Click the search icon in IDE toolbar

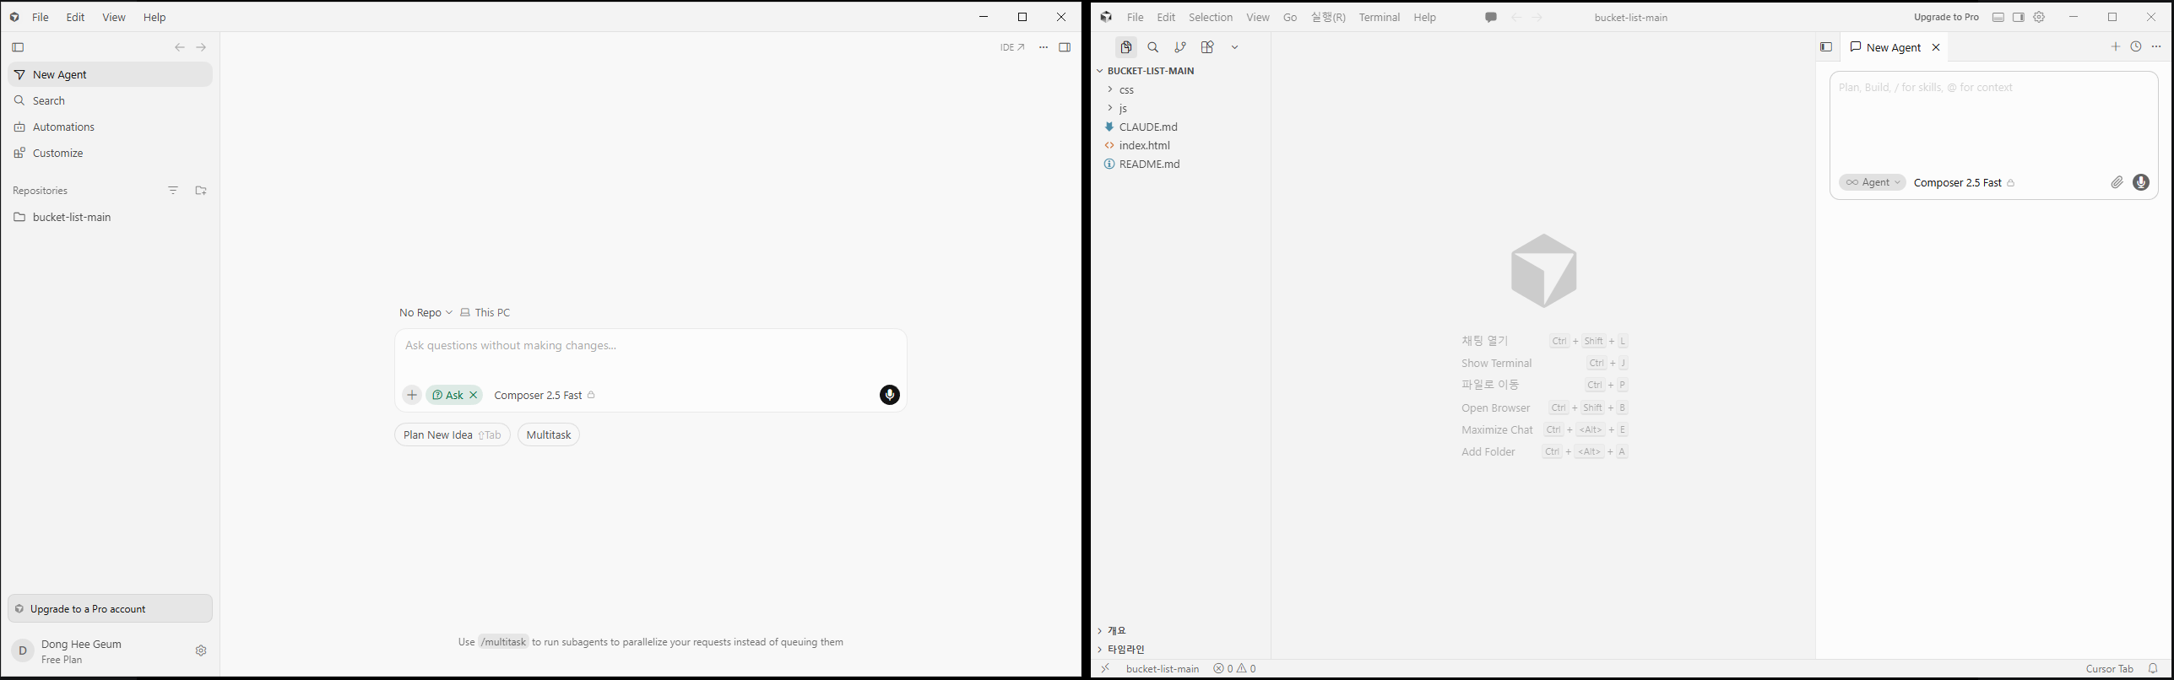pos(1152,47)
